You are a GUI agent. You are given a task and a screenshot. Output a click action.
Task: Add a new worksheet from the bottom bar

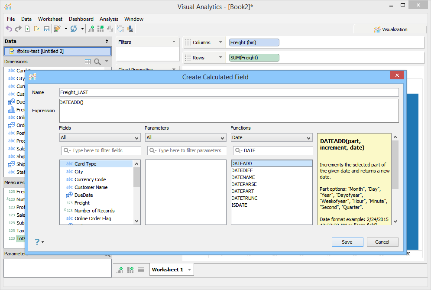click(x=120, y=270)
